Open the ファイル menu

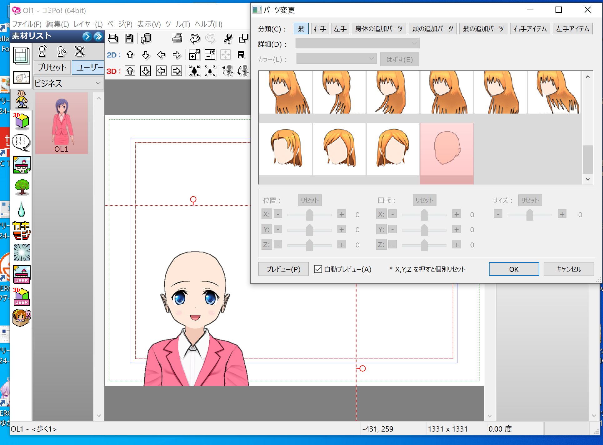(27, 24)
